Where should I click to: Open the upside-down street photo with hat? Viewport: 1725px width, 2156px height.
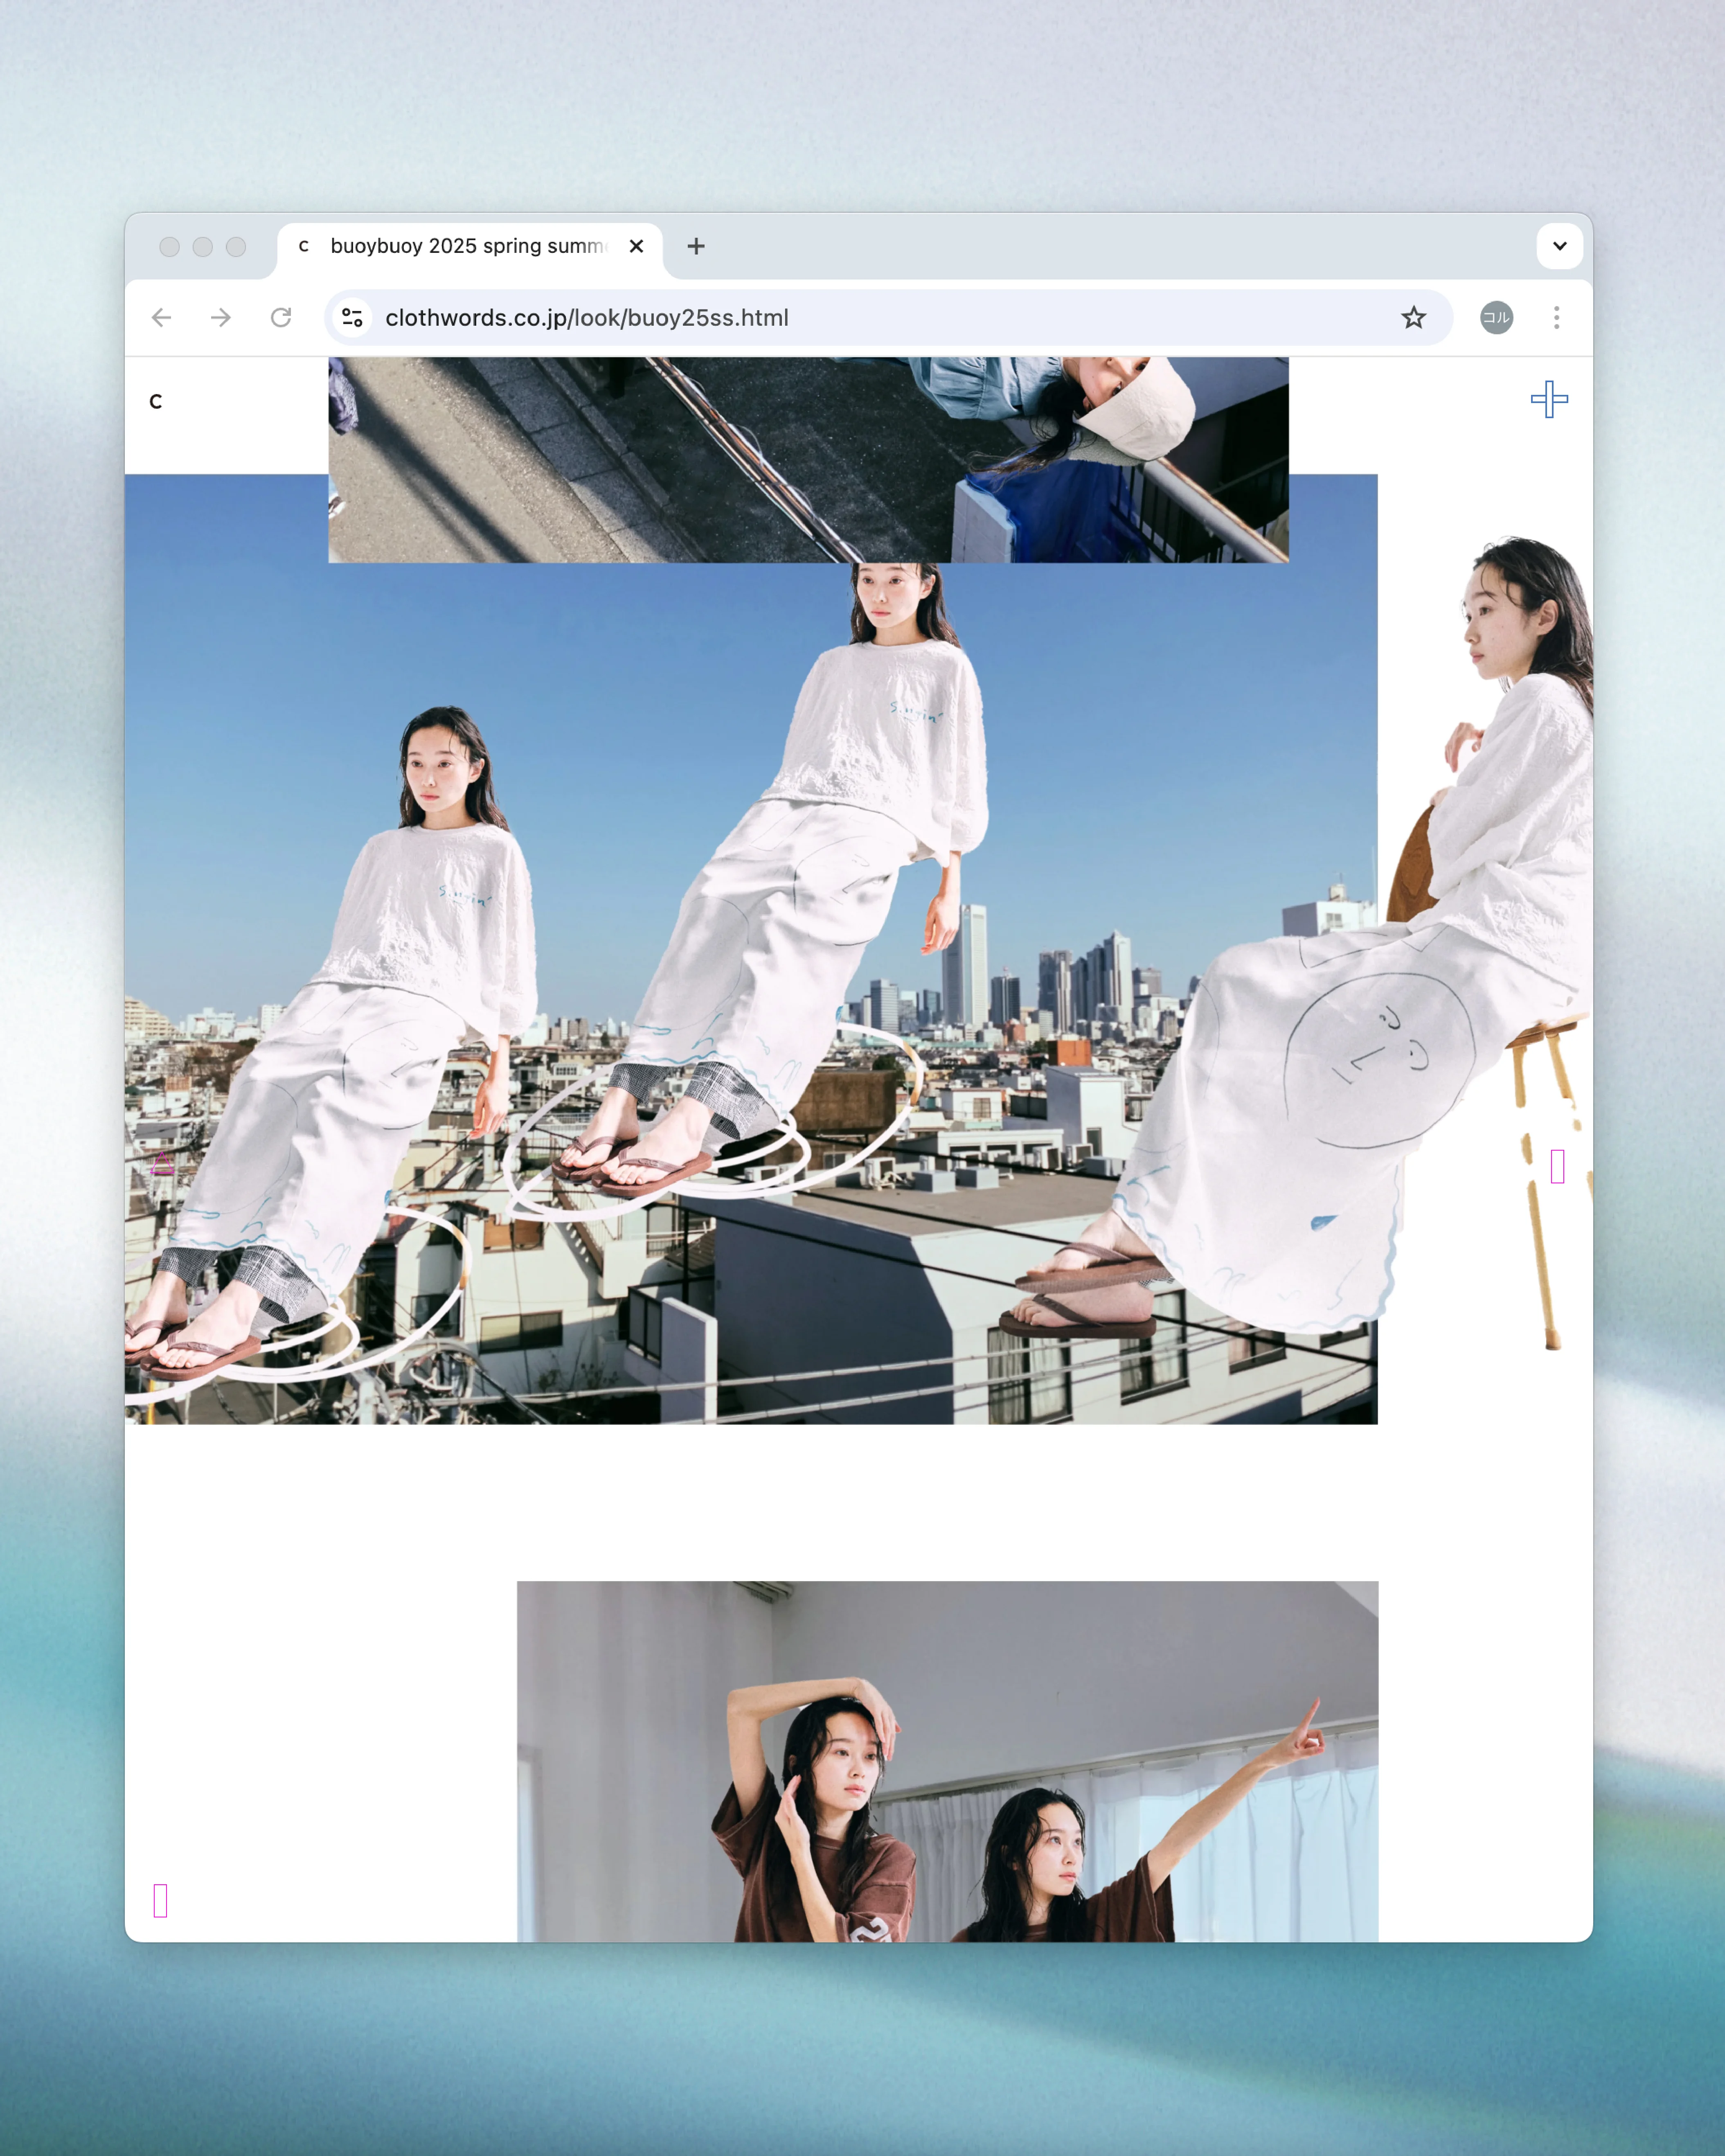coord(808,460)
